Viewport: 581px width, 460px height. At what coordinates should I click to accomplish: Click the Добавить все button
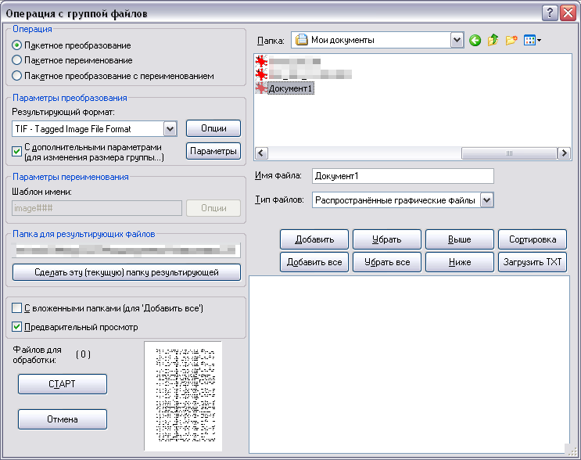tap(314, 262)
